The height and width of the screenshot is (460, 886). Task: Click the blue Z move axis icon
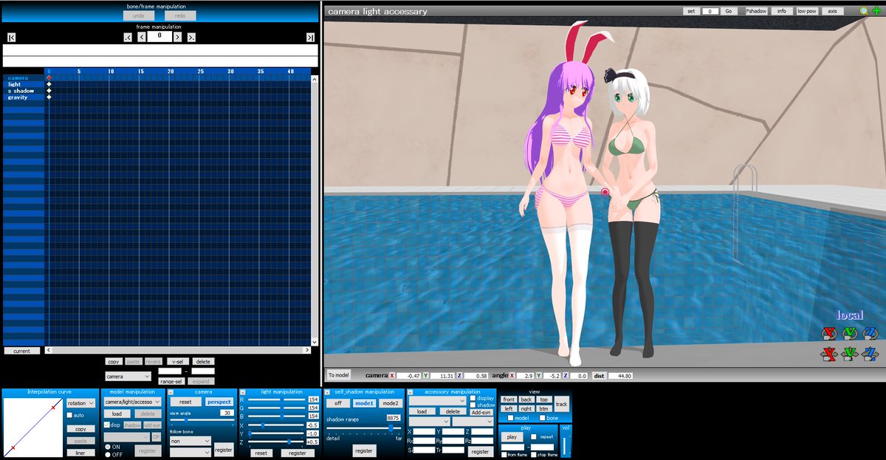pos(871,354)
